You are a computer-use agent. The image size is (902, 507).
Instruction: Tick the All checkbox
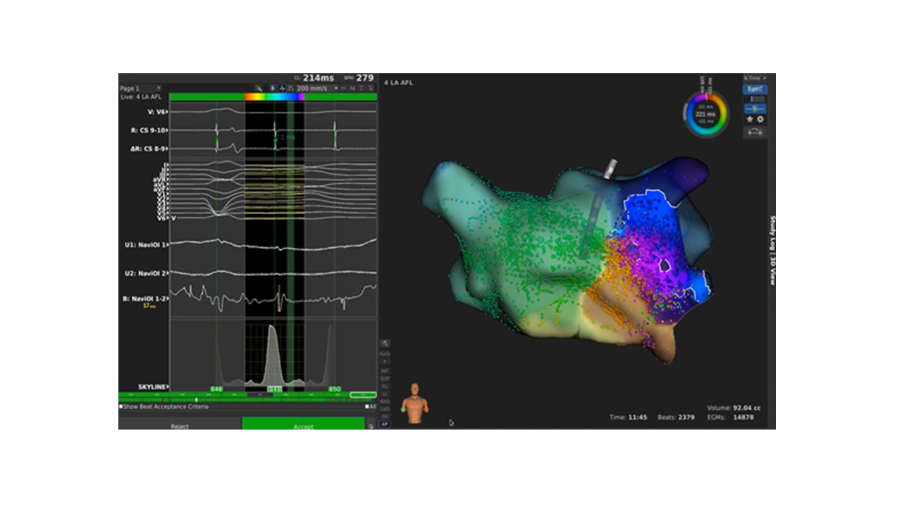367,406
